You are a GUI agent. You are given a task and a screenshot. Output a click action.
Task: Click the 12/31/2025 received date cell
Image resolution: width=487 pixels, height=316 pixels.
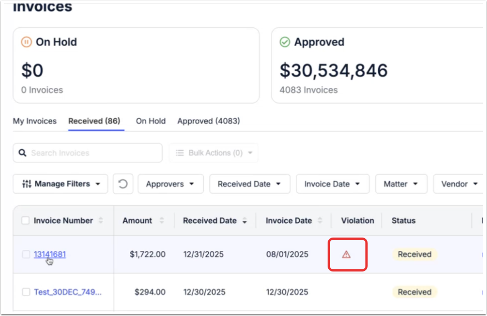click(203, 254)
